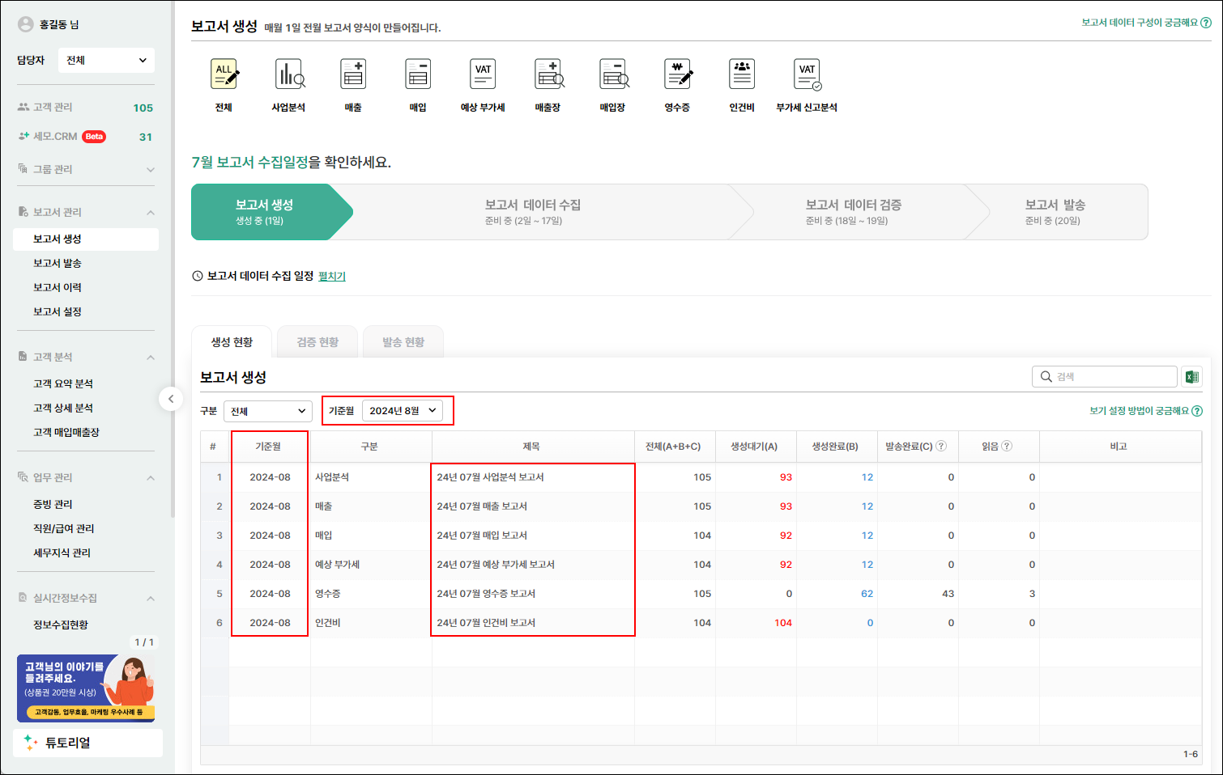1223x775 pixels.
Task: Open the 구분 전체 filter dropdown
Action: click(x=267, y=411)
